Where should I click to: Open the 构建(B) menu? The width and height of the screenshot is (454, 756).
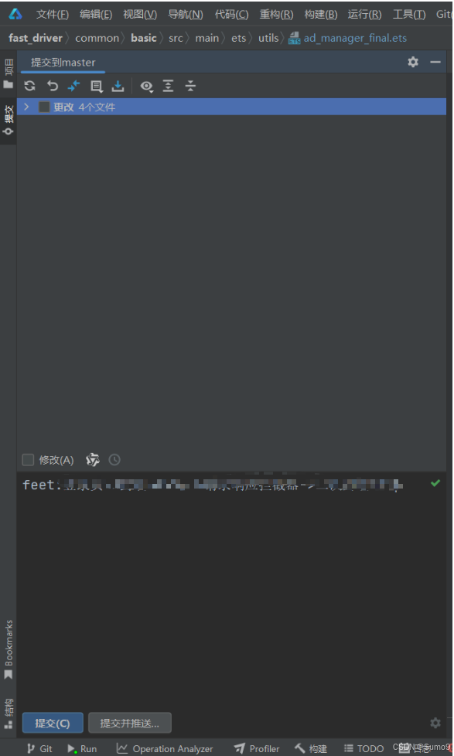[321, 14]
